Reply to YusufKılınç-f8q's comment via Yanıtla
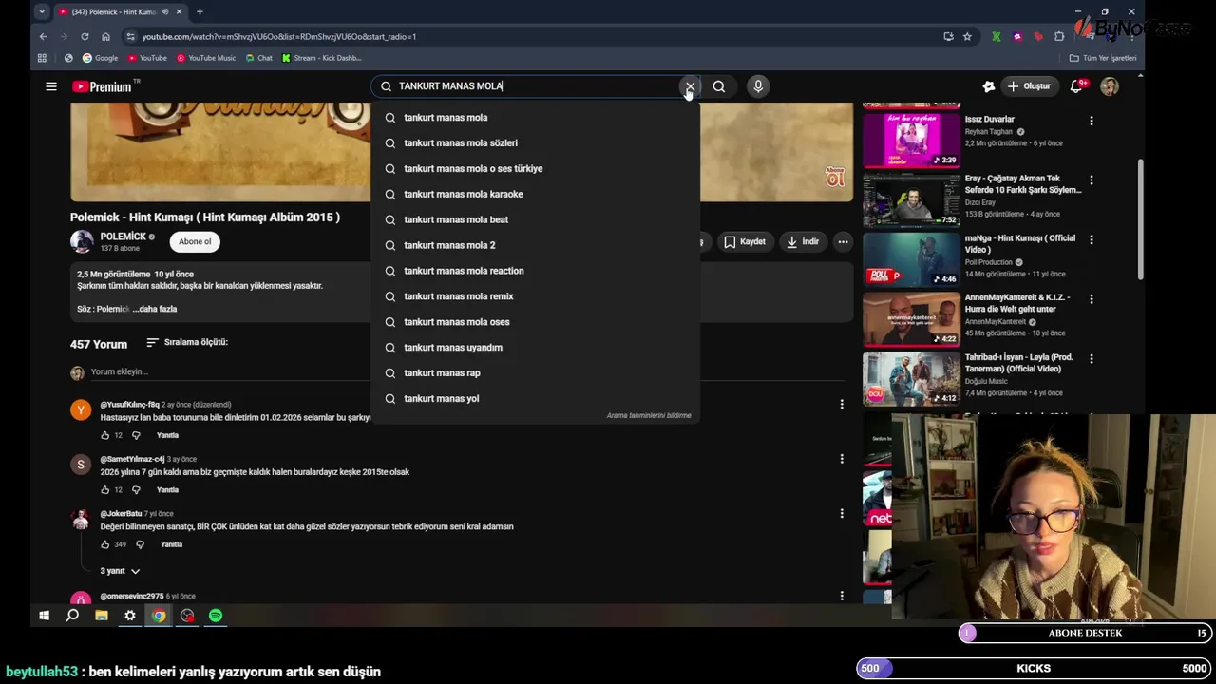The height and width of the screenshot is (684, 1216). click(x=167, y=435)
